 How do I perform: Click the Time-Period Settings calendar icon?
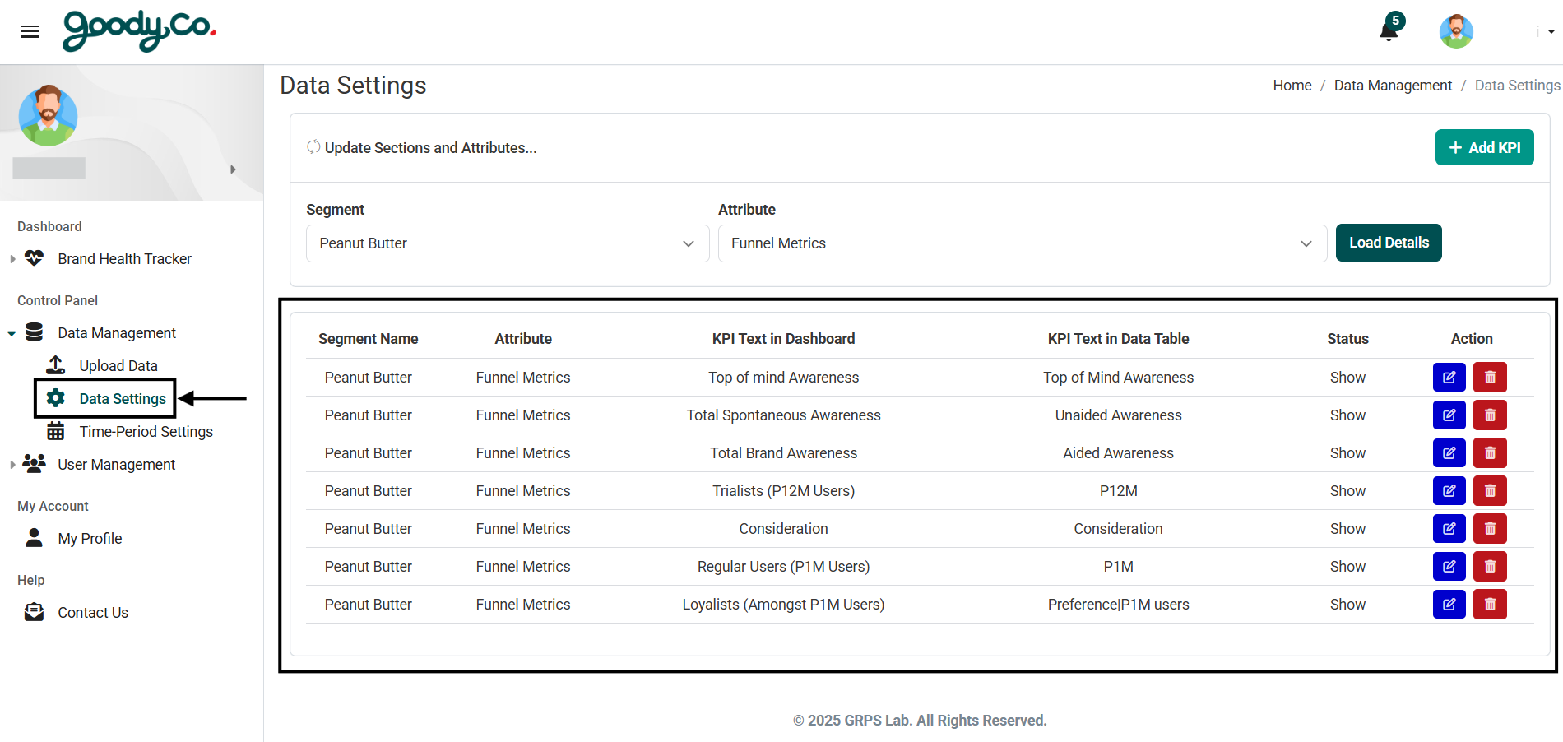[55, 430]
